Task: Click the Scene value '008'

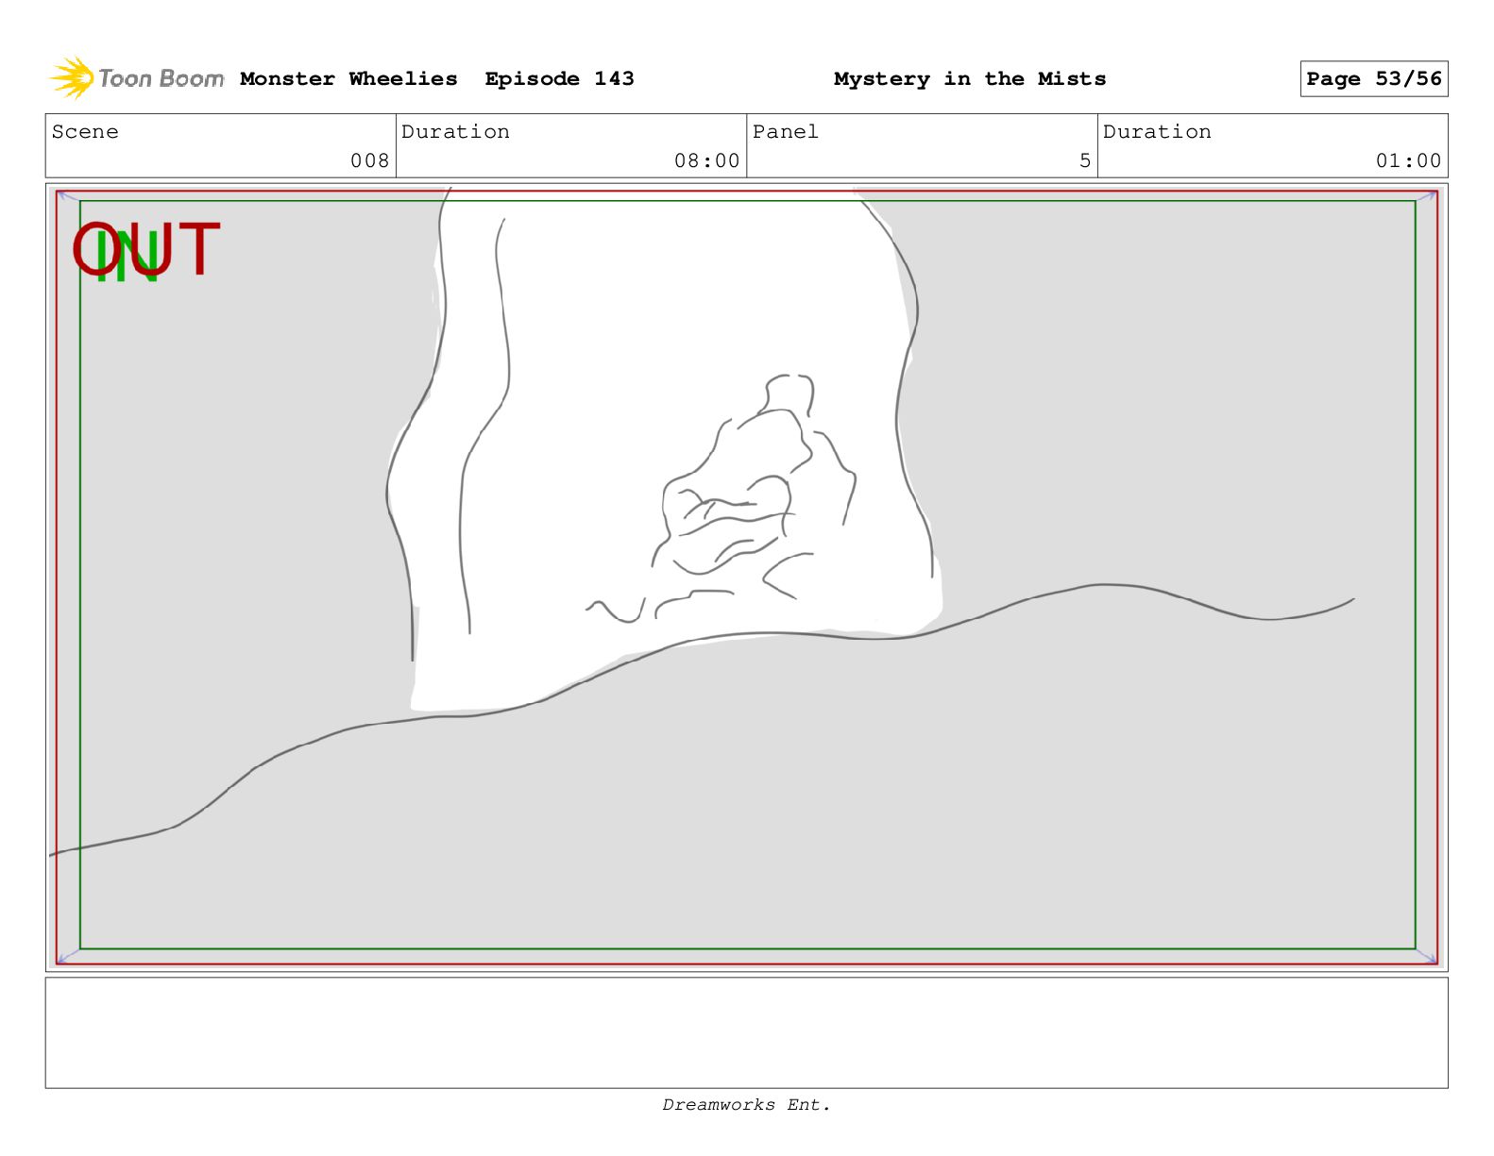Action: pos(370,161)
